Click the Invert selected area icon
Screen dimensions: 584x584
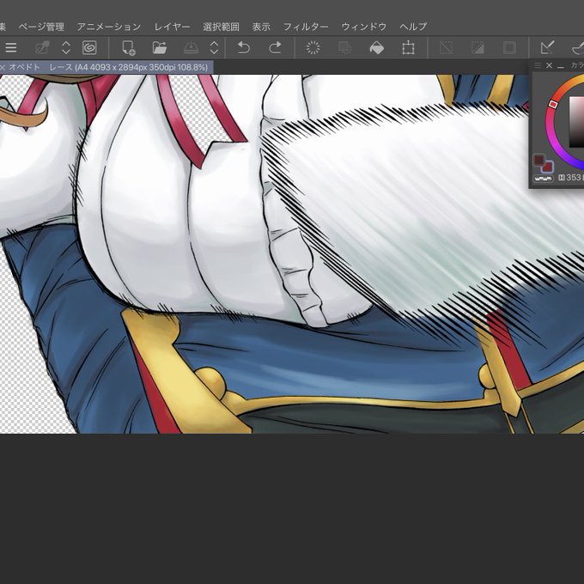click(x=478, y=48)
